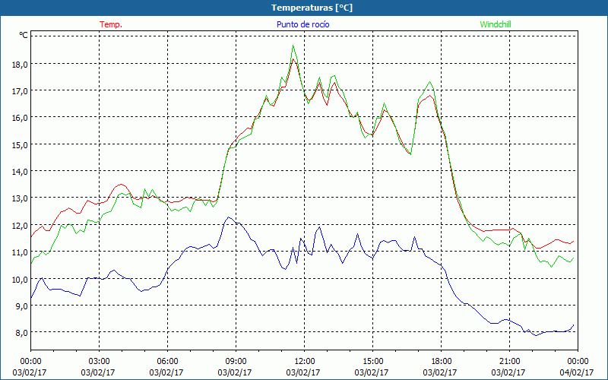
Task: Click the 17,0 y-axis value
Action: click(20, 91)
